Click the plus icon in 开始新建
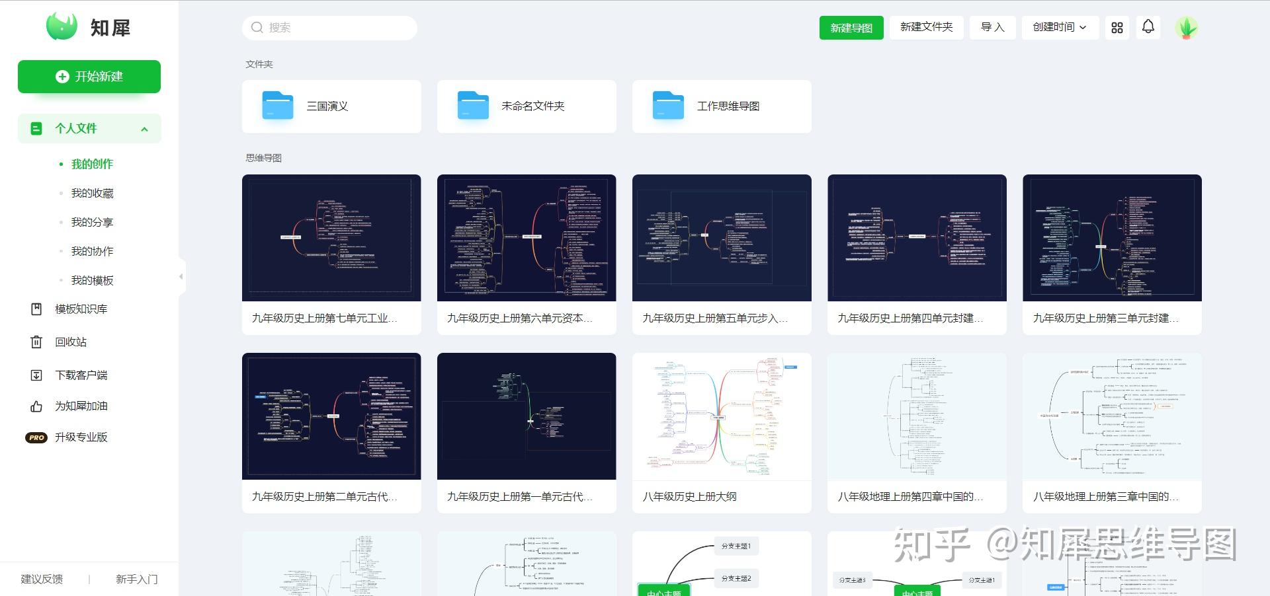Screen dimensions: 1270x596 click(62, 77)
